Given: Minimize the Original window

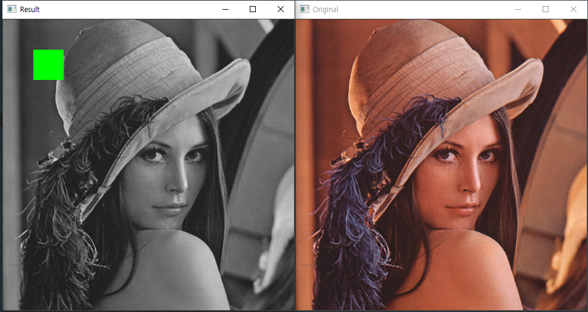Looking at the screenshot, I should pos(518,9).
